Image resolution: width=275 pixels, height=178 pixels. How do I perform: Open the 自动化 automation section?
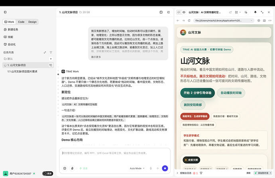click(10, 44)
